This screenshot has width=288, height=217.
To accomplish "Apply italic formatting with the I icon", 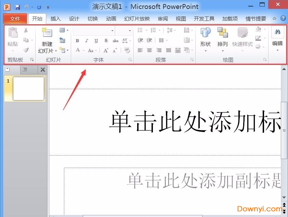I will click(x=86, y=40).
